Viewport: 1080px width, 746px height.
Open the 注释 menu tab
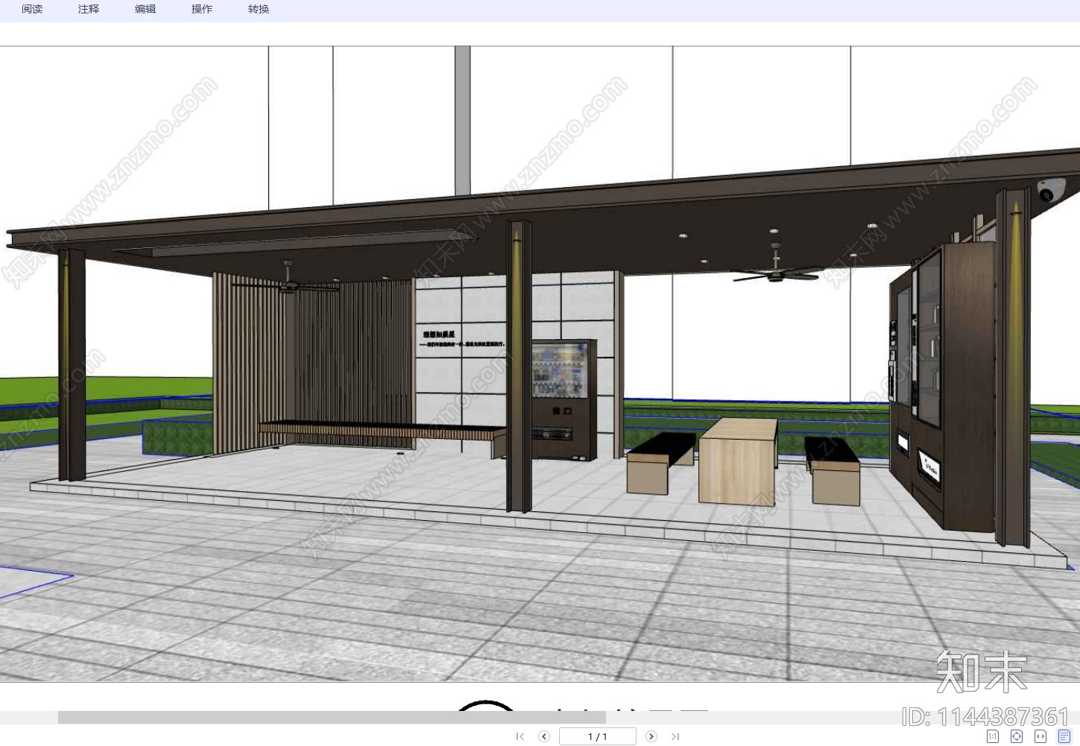89,9
